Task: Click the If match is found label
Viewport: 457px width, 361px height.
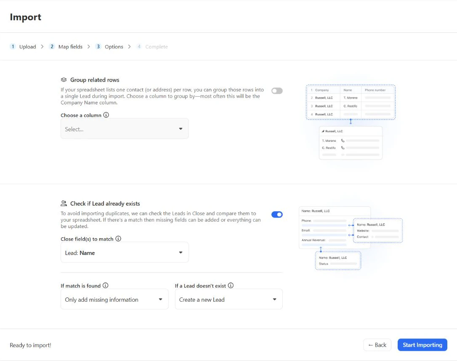Action: pyautogui.click(x=80, y=286)
